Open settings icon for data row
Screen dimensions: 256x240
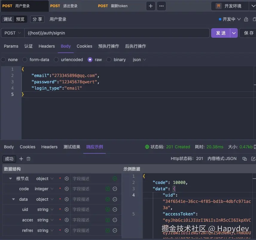67,199
